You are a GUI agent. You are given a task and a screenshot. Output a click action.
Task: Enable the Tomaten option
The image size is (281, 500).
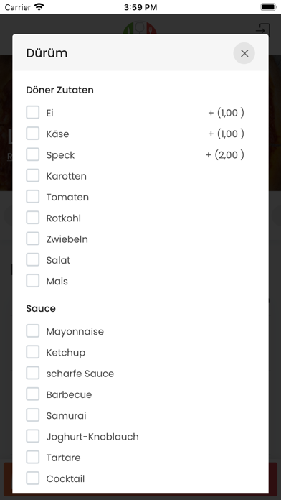[x=32, y=197]
